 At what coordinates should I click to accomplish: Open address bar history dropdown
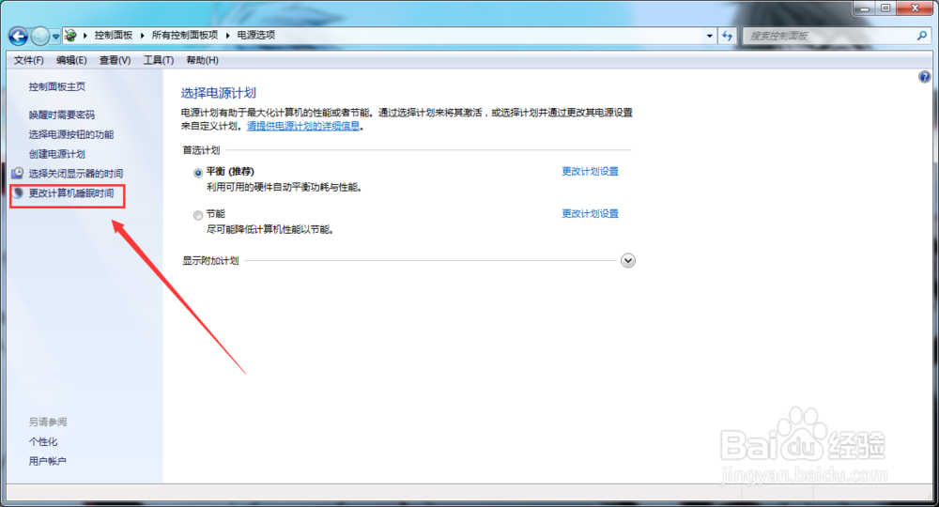click(x=710, y=36)
